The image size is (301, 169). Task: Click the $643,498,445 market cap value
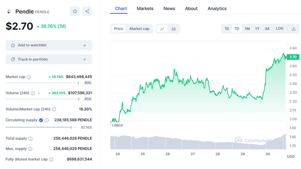[79, 77]
